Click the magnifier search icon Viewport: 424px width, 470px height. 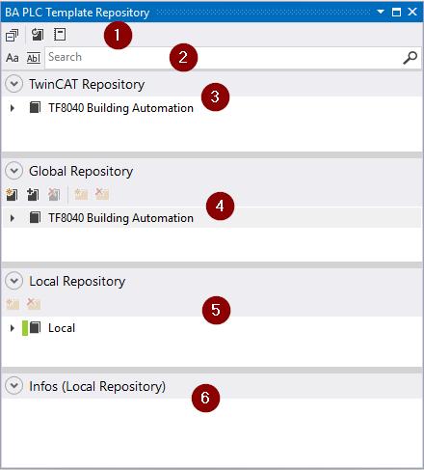410,58
